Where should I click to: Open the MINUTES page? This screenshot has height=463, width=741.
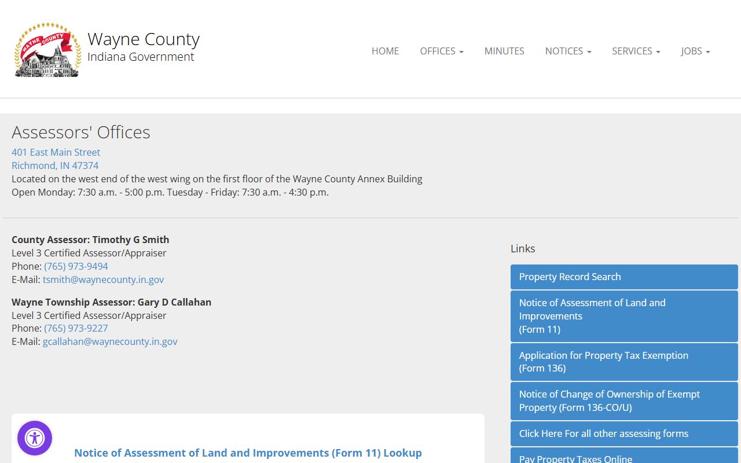click(x=504, y=51)
